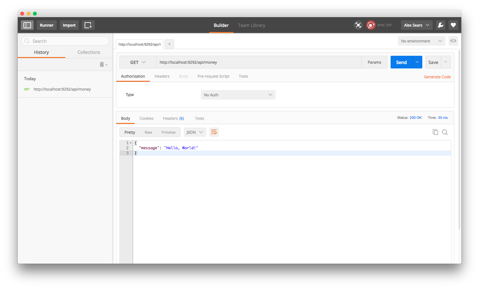Click the heart icon in the top bar
This screenshot has width=479, height=289.
click(x=453, y=25)
